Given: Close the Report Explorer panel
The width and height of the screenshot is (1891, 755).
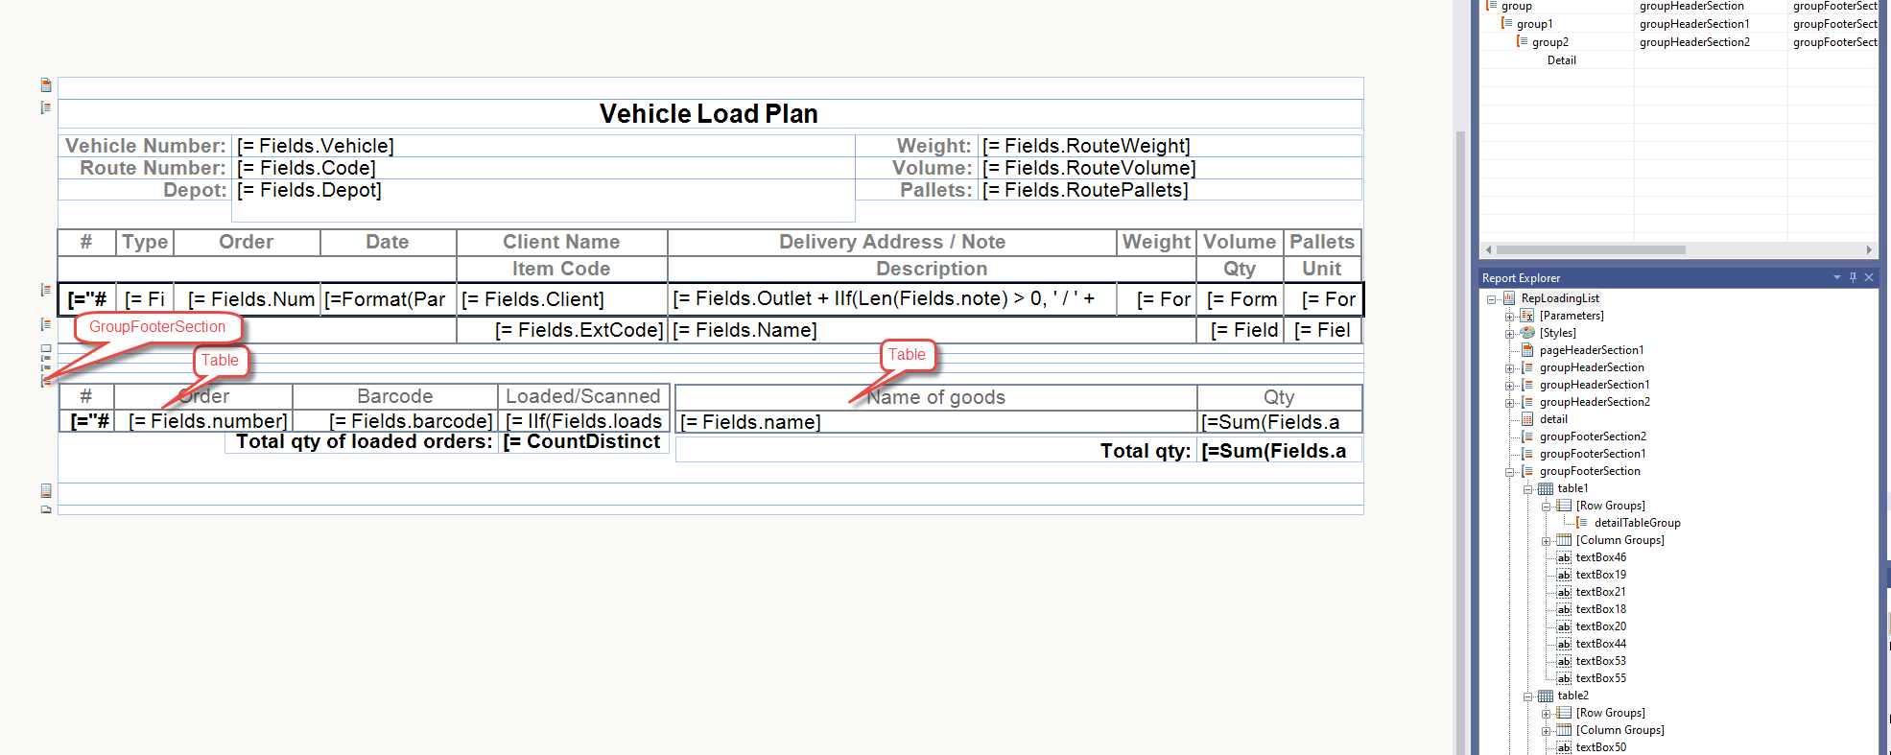Looking at the screenshot, I should (x=1869, y=277).
